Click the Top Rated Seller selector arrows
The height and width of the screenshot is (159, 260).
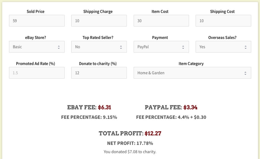(120, 47)
